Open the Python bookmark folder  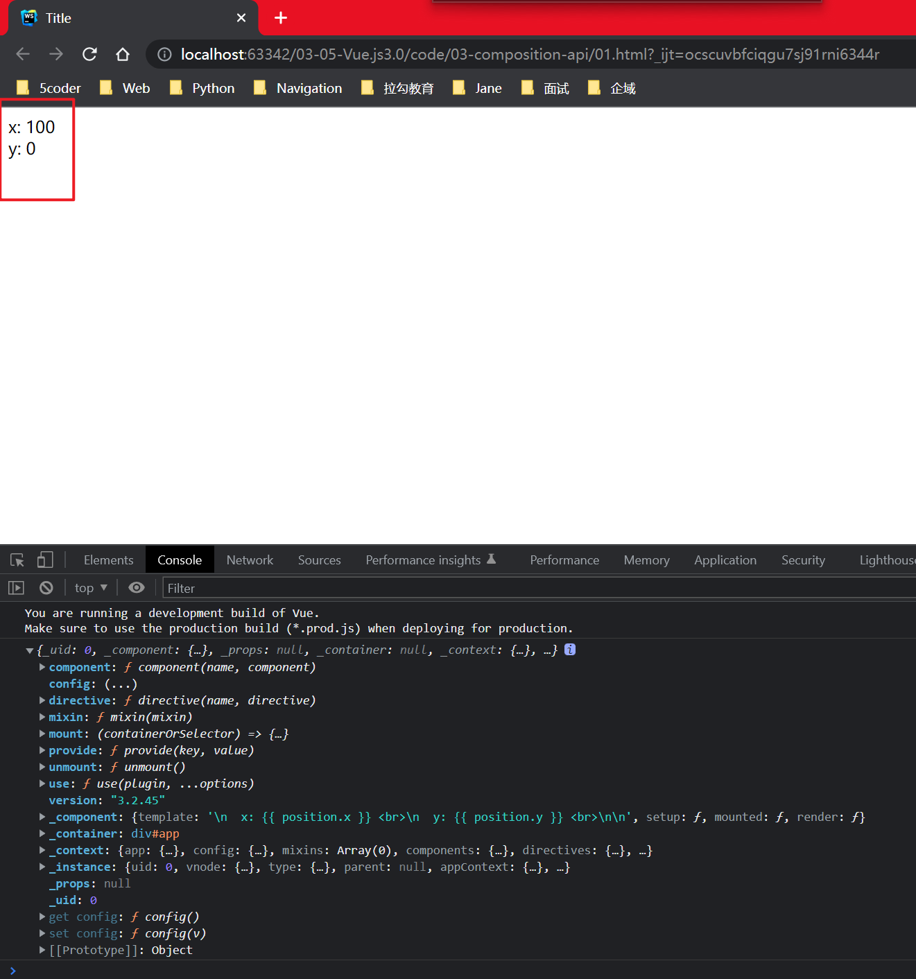202,88
